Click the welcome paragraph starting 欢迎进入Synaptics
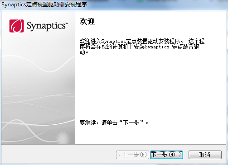Screen dimensions: 228x165 coord(142,47)
